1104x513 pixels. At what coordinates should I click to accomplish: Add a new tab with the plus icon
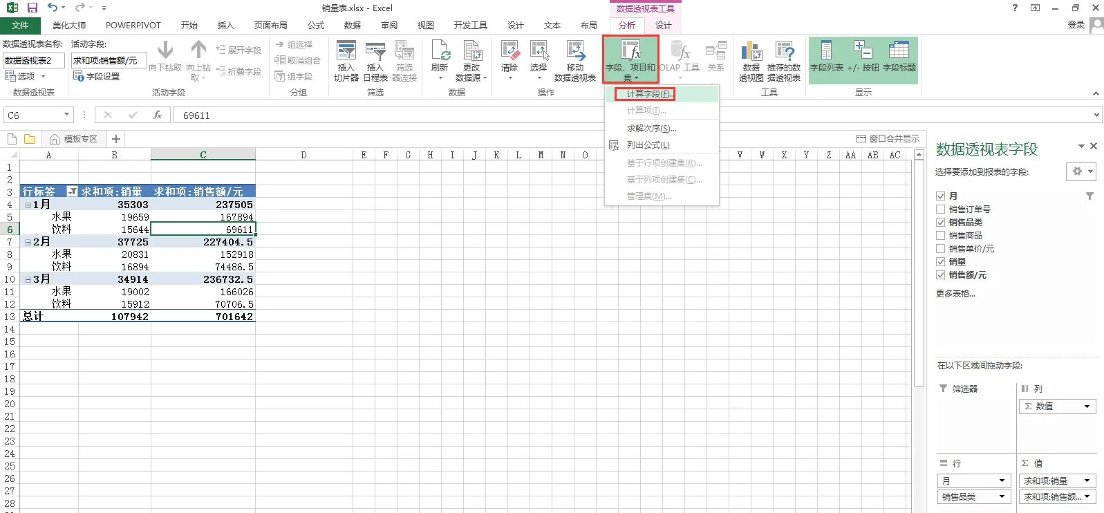point(116,139)
